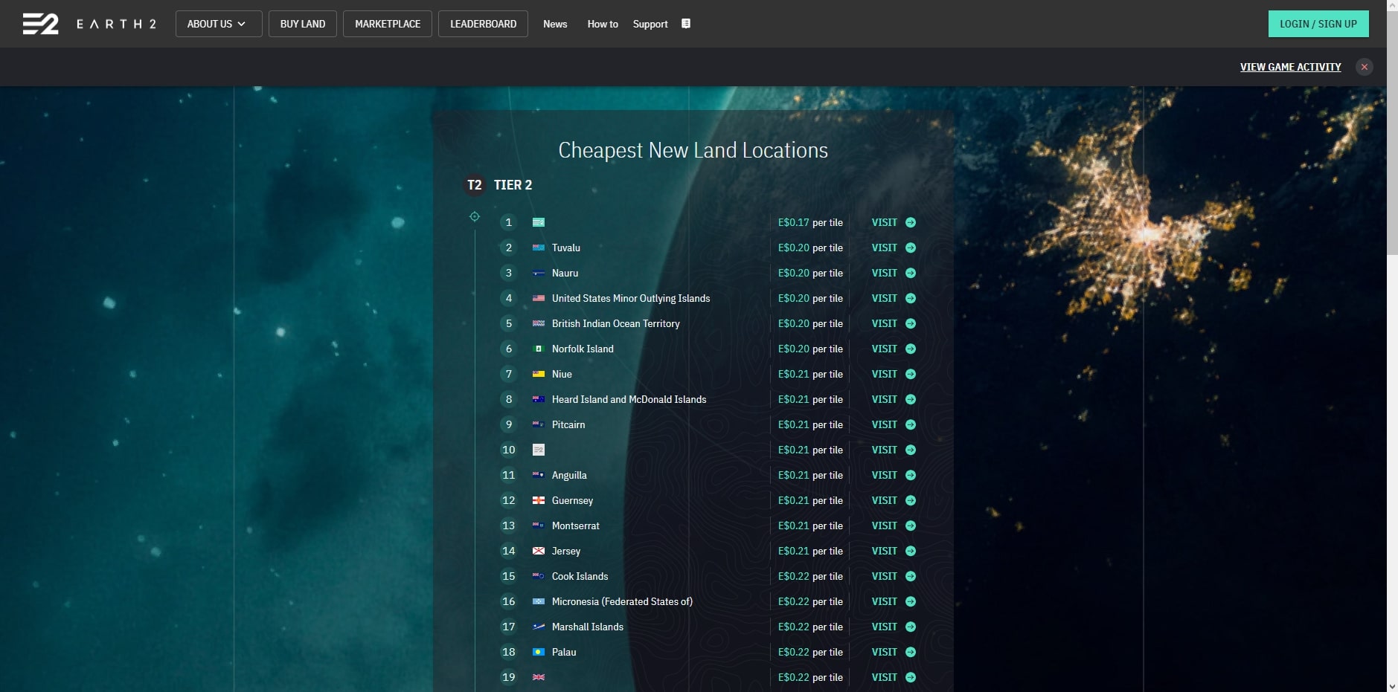
Task: Click the Login / Sign Up button
Action: pyautogui.click(x=1318, y=24)
